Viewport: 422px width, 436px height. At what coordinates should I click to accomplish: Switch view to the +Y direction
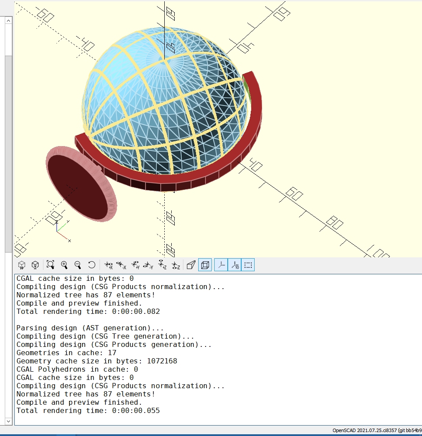pyautogui.click(x=136, y=265)
